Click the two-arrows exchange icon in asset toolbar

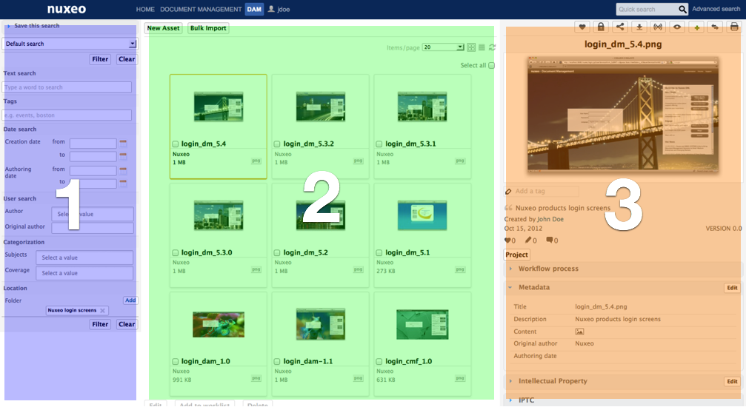[x=715, y=27]
